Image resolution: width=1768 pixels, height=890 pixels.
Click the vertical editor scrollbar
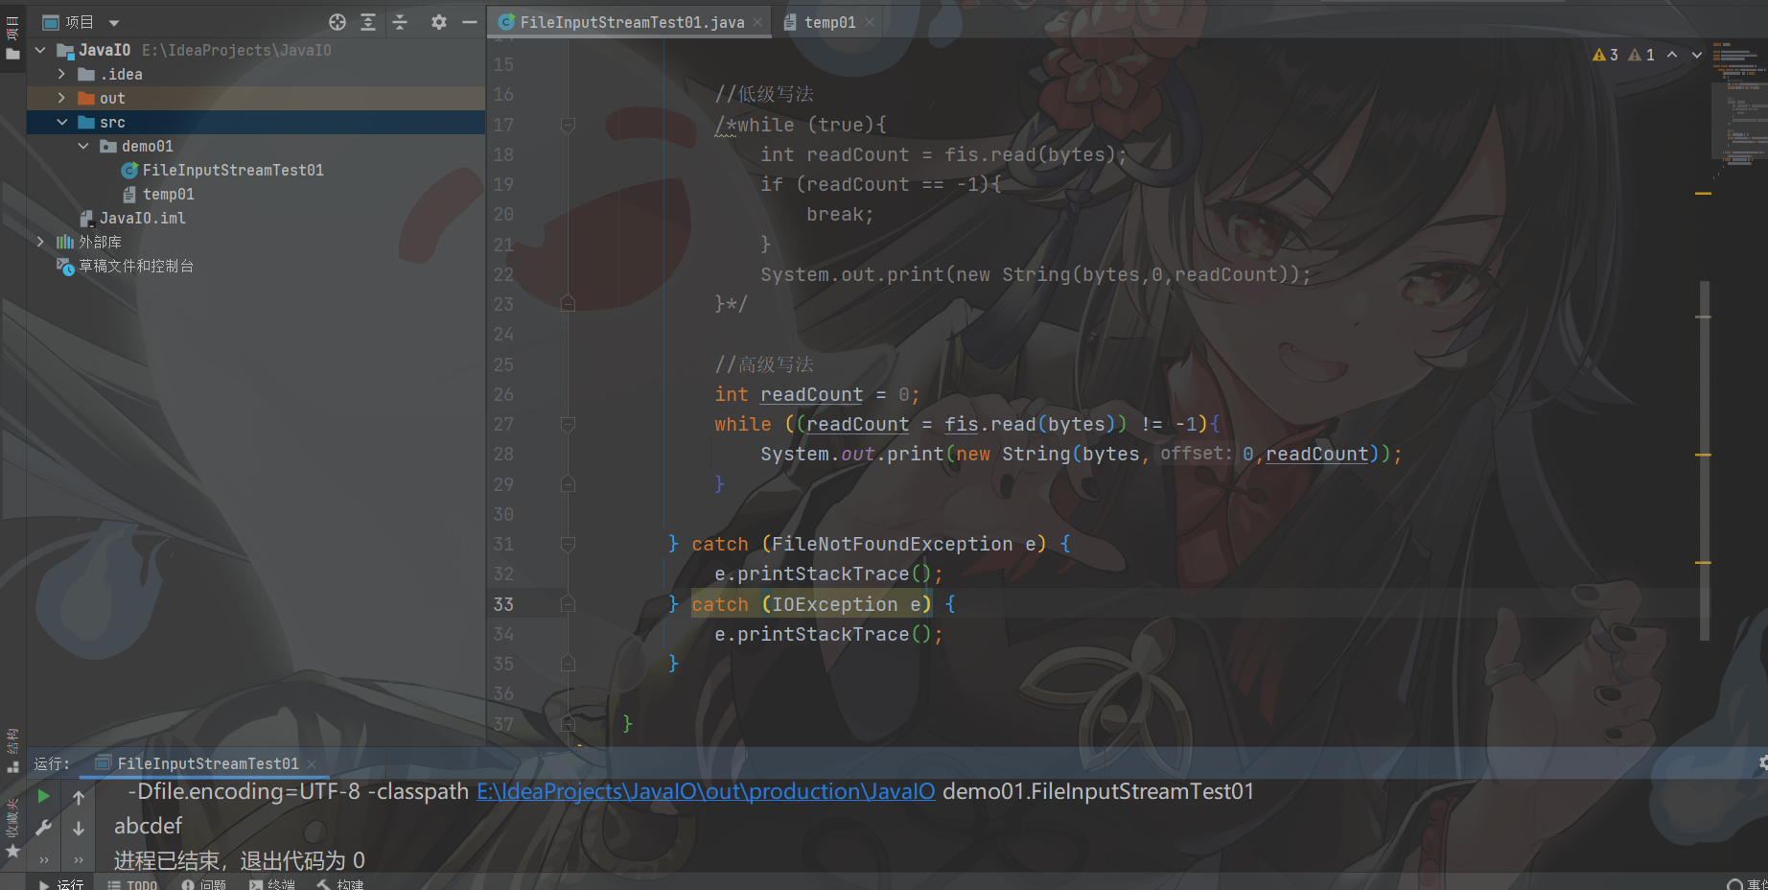pyautogui.click(x=1705, y=460)
